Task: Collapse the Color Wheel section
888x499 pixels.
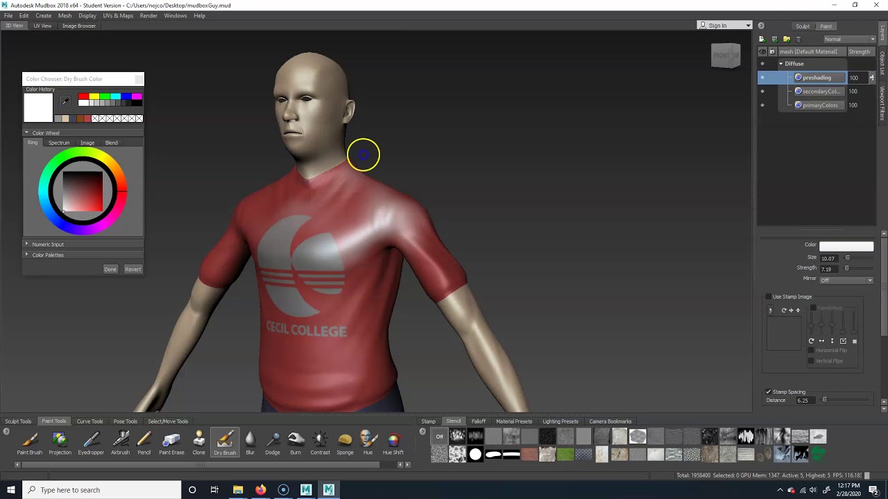Action: click(27, 132)
